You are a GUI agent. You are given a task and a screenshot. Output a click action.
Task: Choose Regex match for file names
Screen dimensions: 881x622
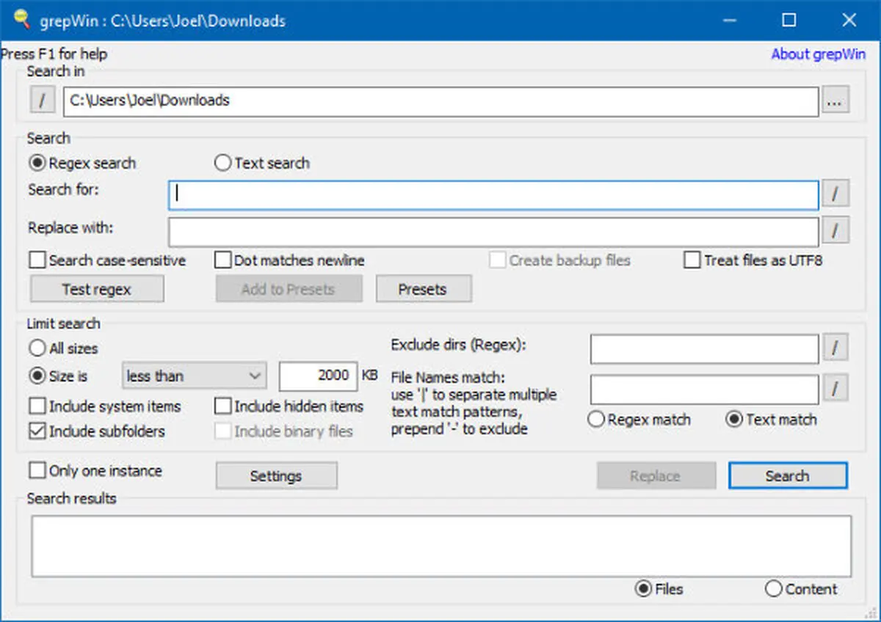pos(639,420)
